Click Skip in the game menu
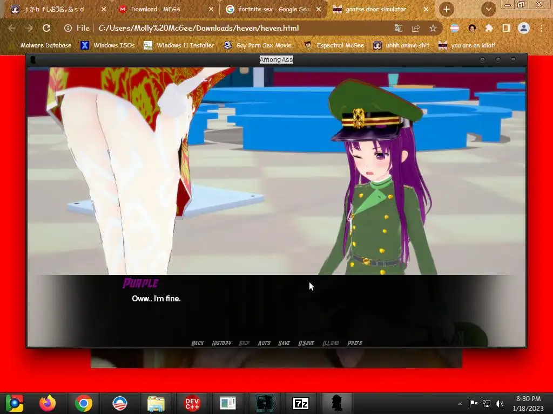This screenshot has height=414, width=553. [x=244, y=343]
